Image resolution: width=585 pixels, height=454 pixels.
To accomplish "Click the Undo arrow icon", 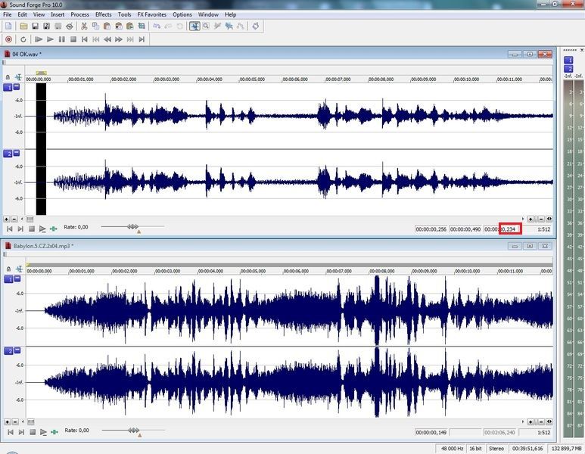I will coord(157,26).
